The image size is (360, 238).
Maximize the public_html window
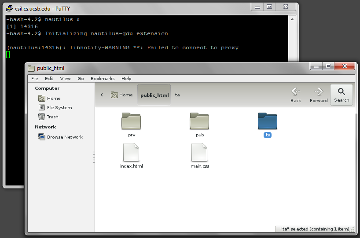pos(328,66)
